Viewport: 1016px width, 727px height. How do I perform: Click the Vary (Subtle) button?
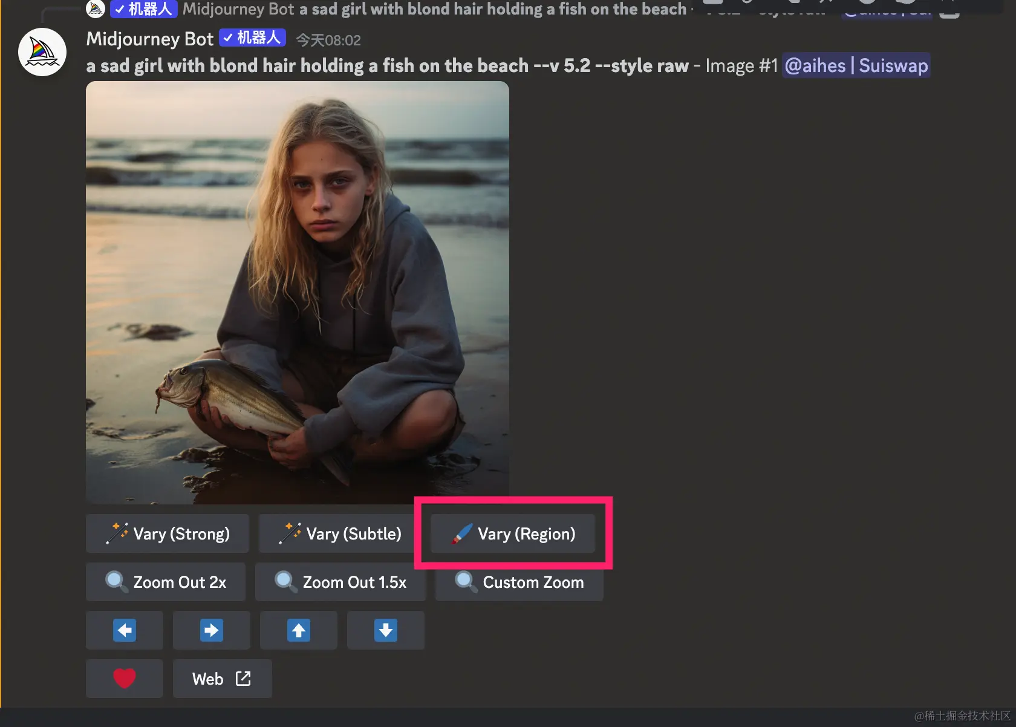[340, 533]
